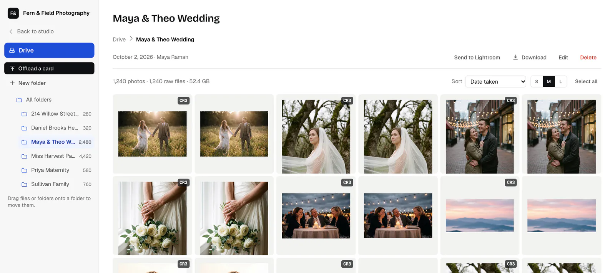615x273 pixels.
Task: Select large thumbnail size L
Action: click(x=560, y=81)
